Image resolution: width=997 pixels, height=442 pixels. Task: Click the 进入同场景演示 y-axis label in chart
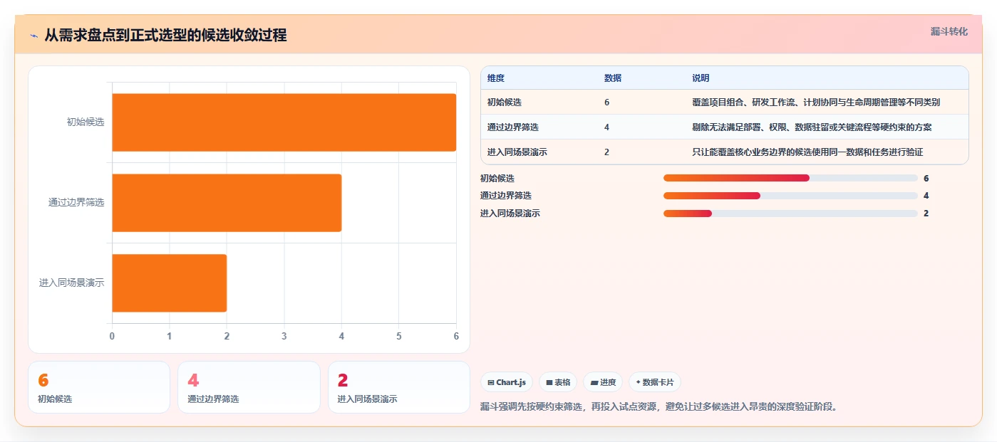point(72,283)
